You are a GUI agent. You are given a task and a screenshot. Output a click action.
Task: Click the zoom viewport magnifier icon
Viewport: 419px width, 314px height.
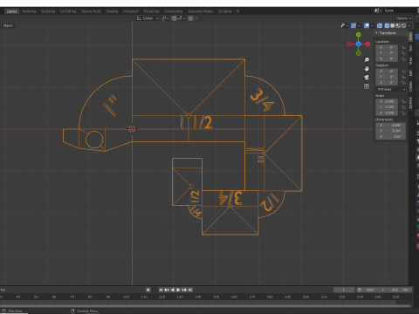[x=367, y=60]
